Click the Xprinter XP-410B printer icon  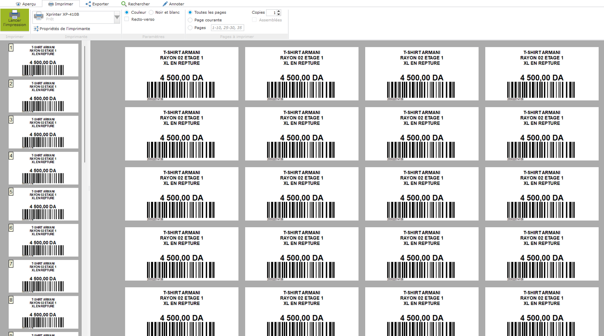tap(39, 16)
